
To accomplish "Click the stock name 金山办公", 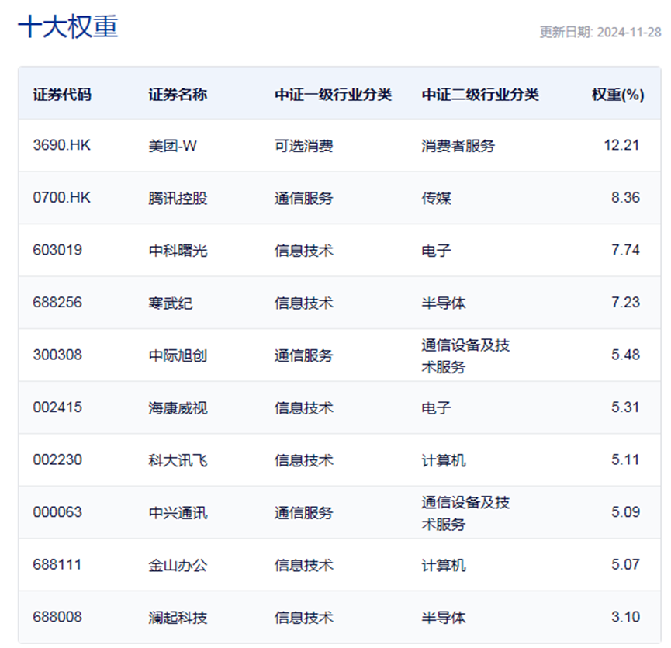I will (x=178, y=566).
